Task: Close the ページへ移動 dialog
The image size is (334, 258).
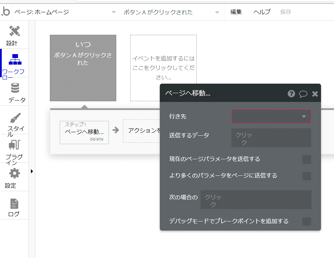Action: (315, 94)
